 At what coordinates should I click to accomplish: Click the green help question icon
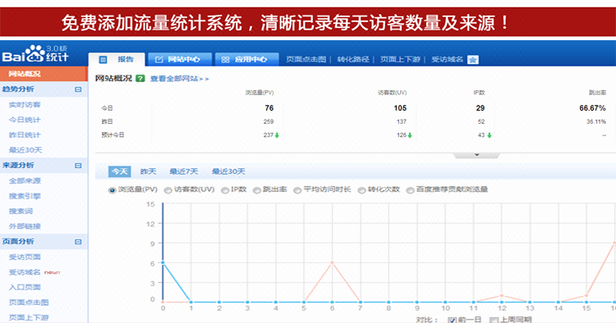pos(140,79)
